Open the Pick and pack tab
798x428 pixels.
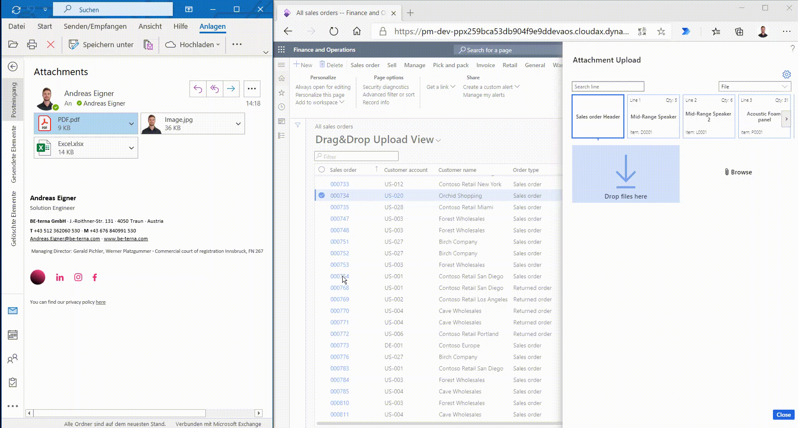(x=451, y=65)
